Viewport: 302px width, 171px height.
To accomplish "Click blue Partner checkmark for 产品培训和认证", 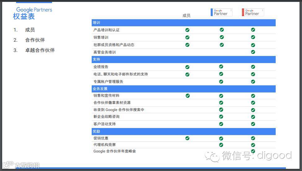I will tap(222, 30).
